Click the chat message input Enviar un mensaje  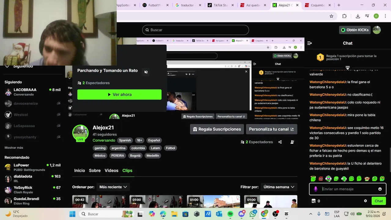348,189
